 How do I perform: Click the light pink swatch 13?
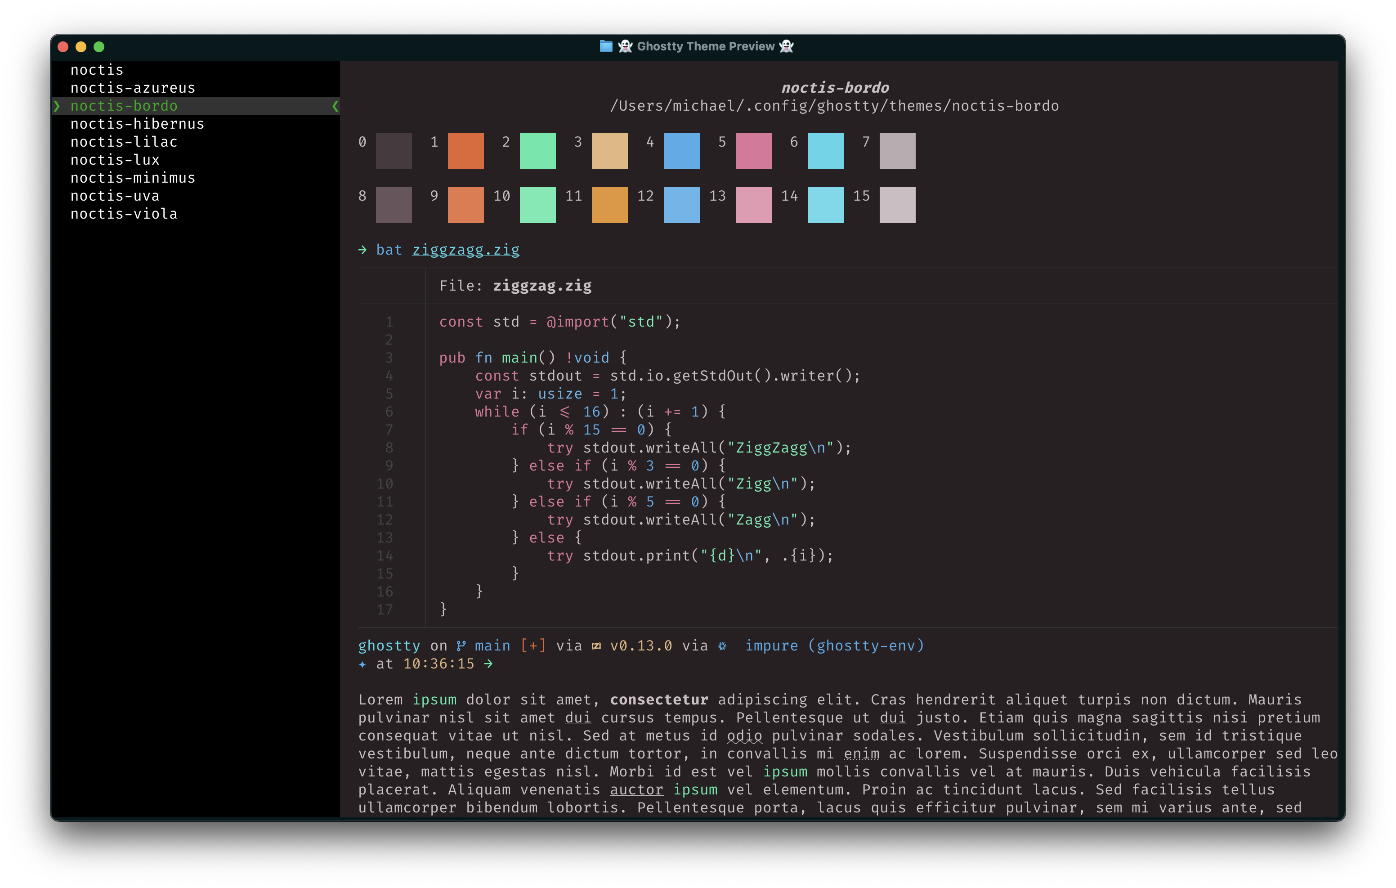[753, 205]
